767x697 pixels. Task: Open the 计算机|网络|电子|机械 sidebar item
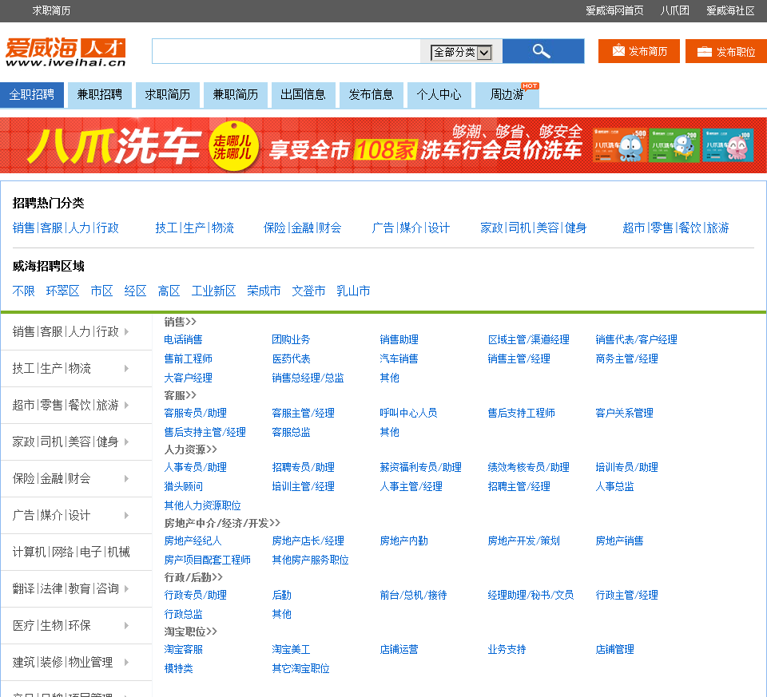pos(77,552)
